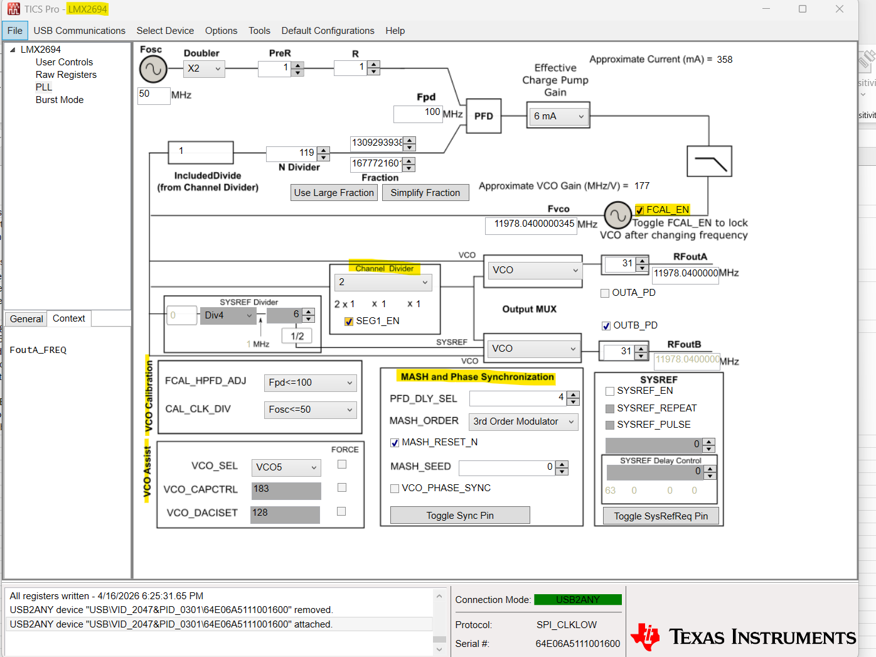Open the charge pump gain 6 mA dropdown
Screen dimensions: 876x657
coord(558,116)
